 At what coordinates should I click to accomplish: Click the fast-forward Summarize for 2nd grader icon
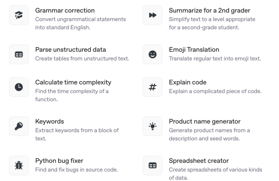tap(153, 15)
